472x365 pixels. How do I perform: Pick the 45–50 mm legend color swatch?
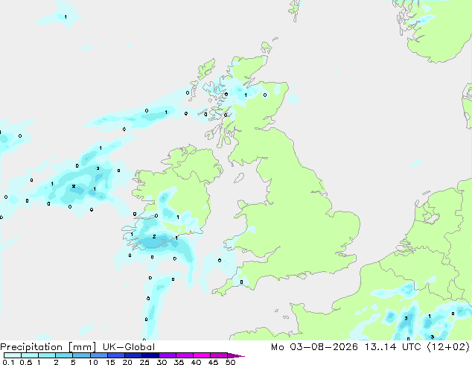(219, 355)
